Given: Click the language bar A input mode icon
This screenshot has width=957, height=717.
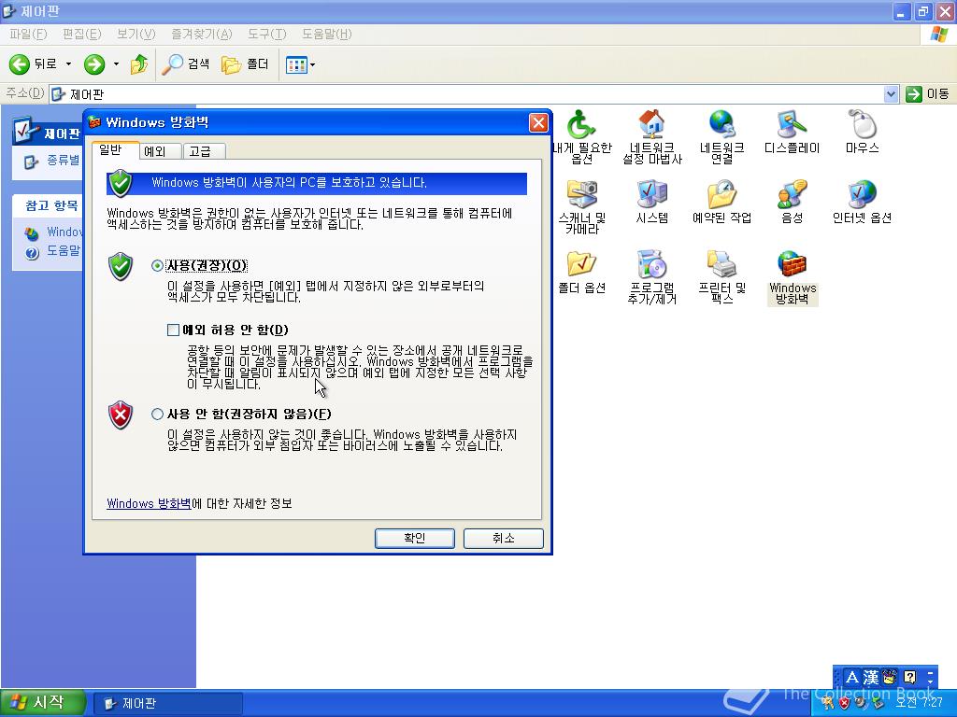Looking at the screenshot, I should [x=852, y=678].
